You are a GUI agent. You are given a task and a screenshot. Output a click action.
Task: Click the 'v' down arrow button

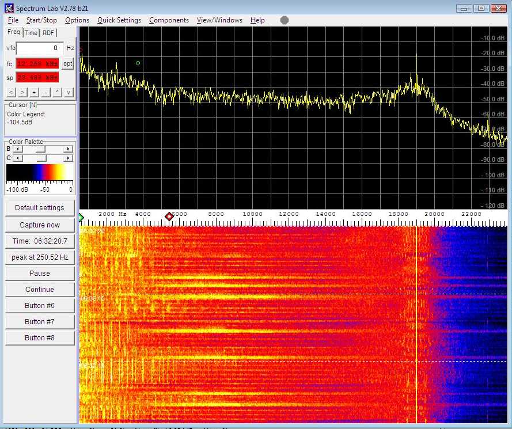pos(69,92)
